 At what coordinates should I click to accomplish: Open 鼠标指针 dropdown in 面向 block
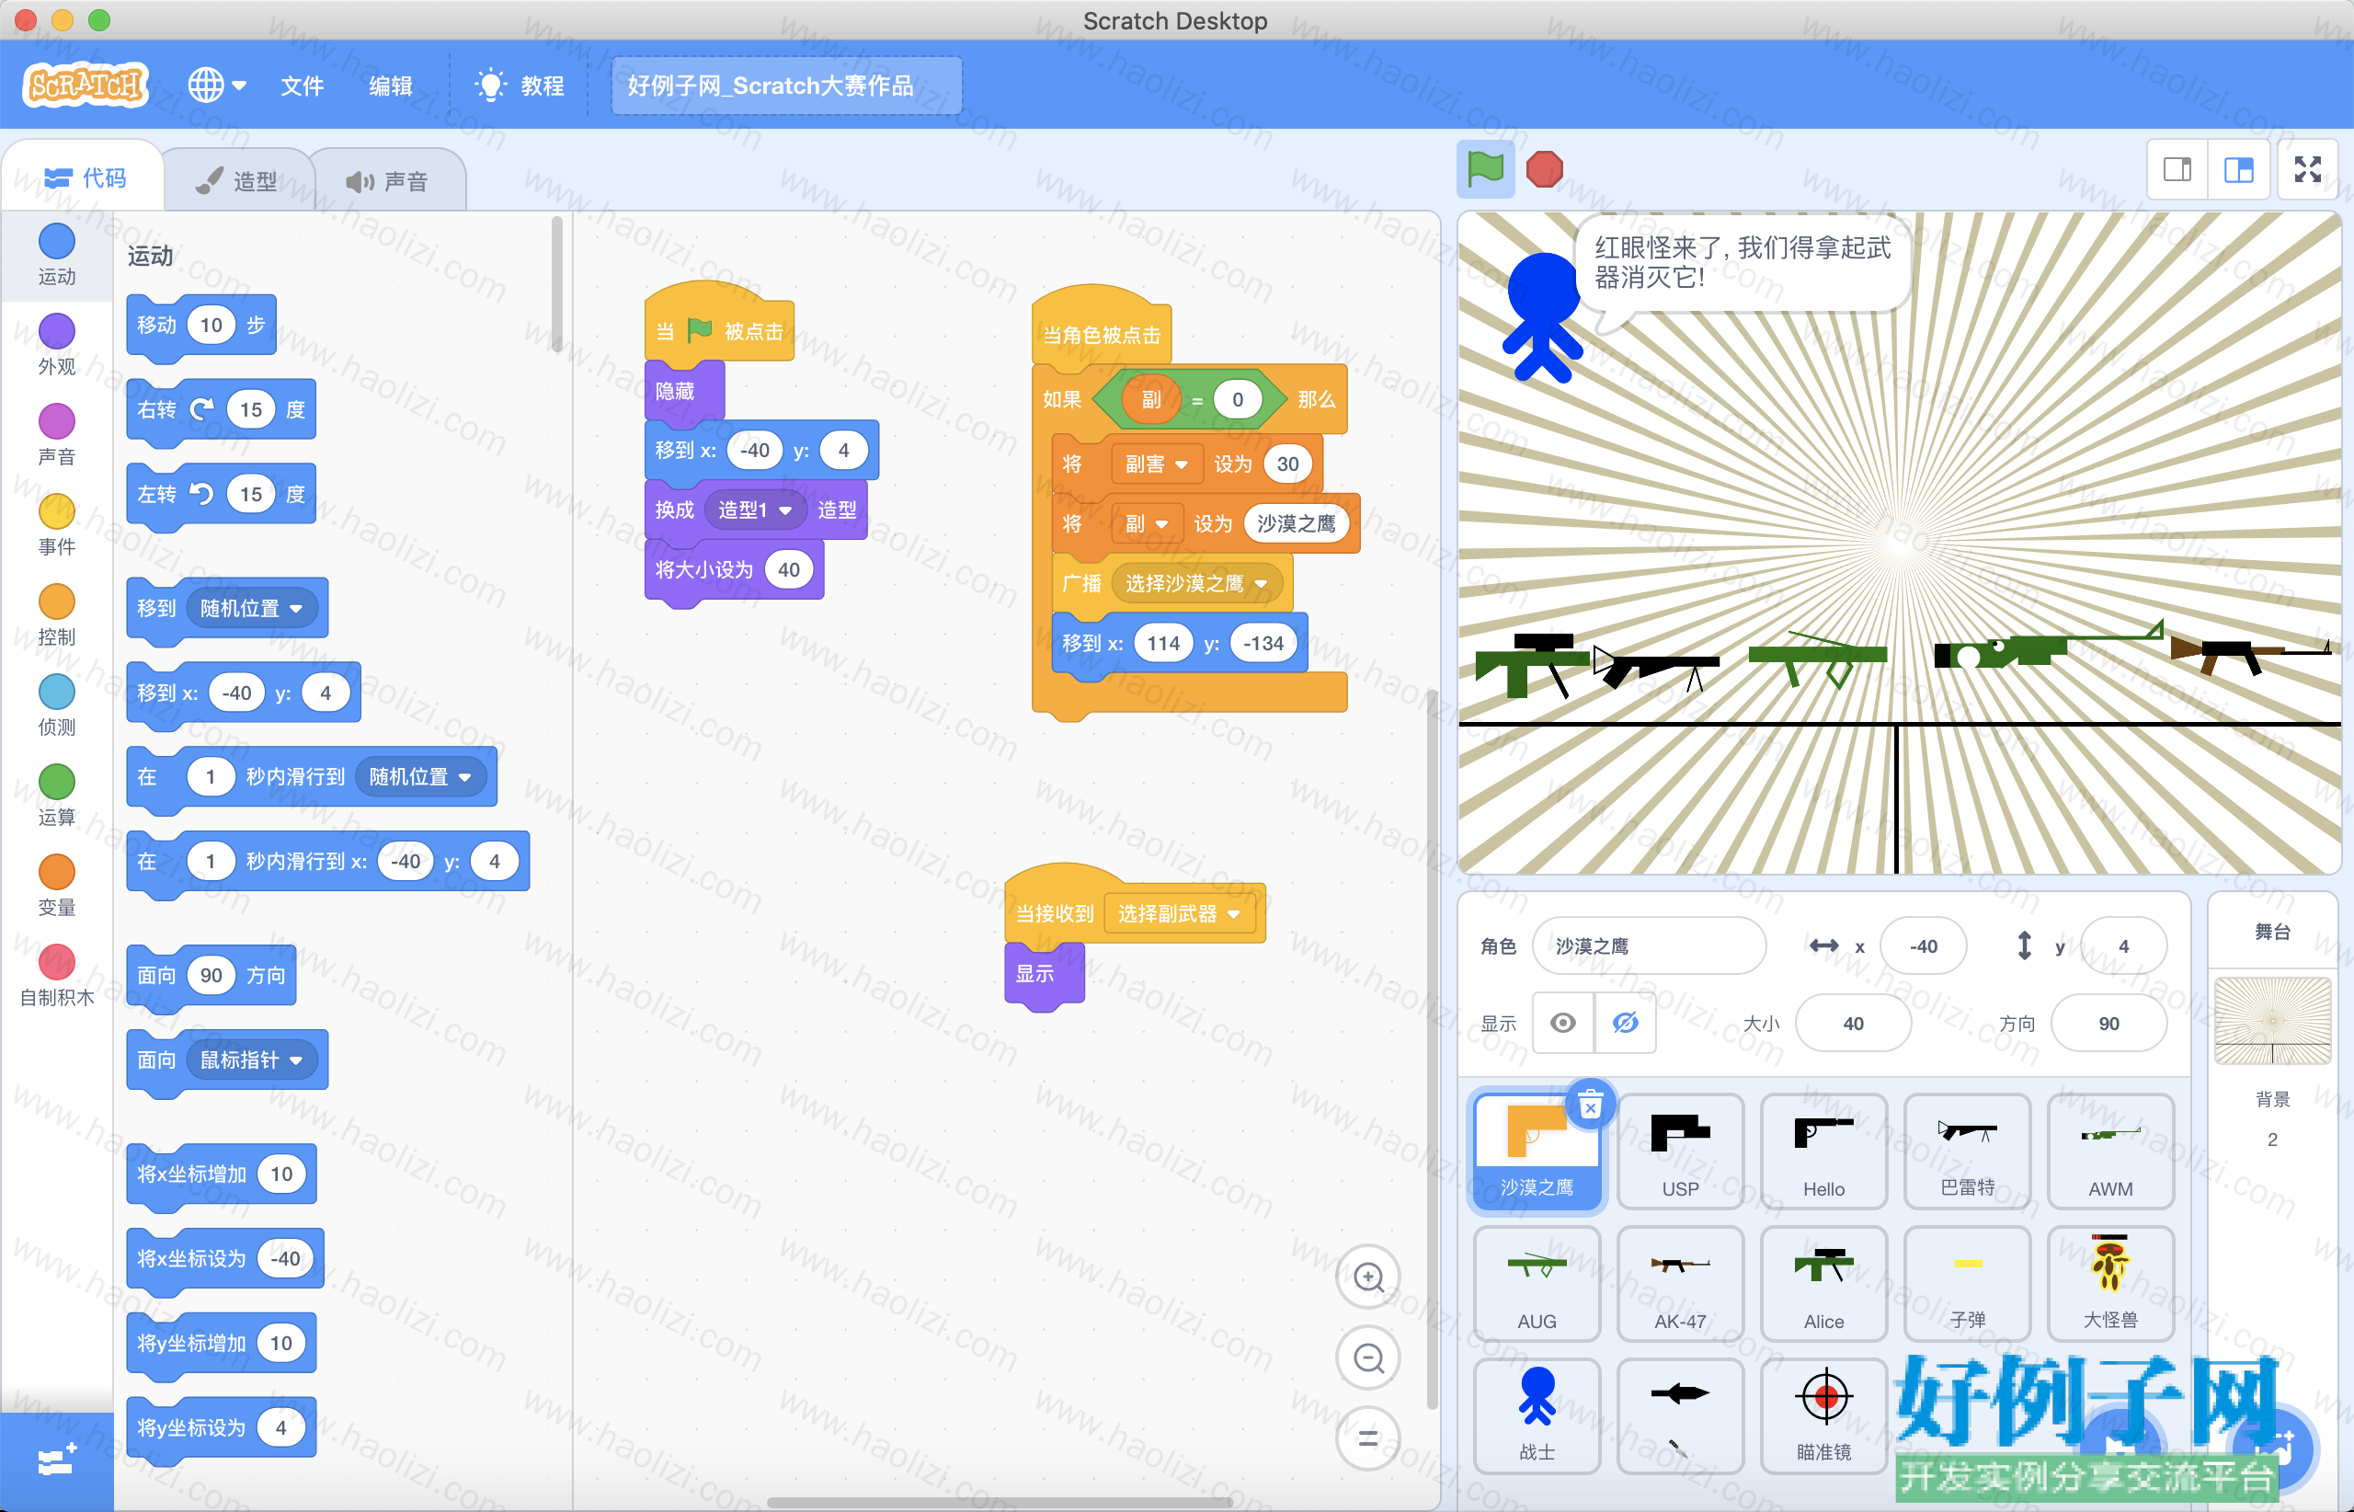pos(251,1060)
